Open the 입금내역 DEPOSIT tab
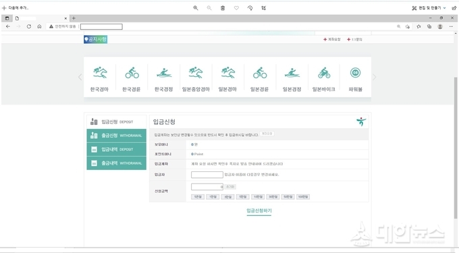The width and height of the screenshot is (459, 253). click(x=117, y=149)
